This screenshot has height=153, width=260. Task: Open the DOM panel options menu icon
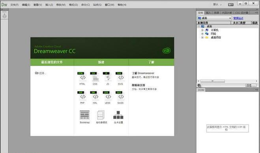pyautogui.click(x=256, y=90)
